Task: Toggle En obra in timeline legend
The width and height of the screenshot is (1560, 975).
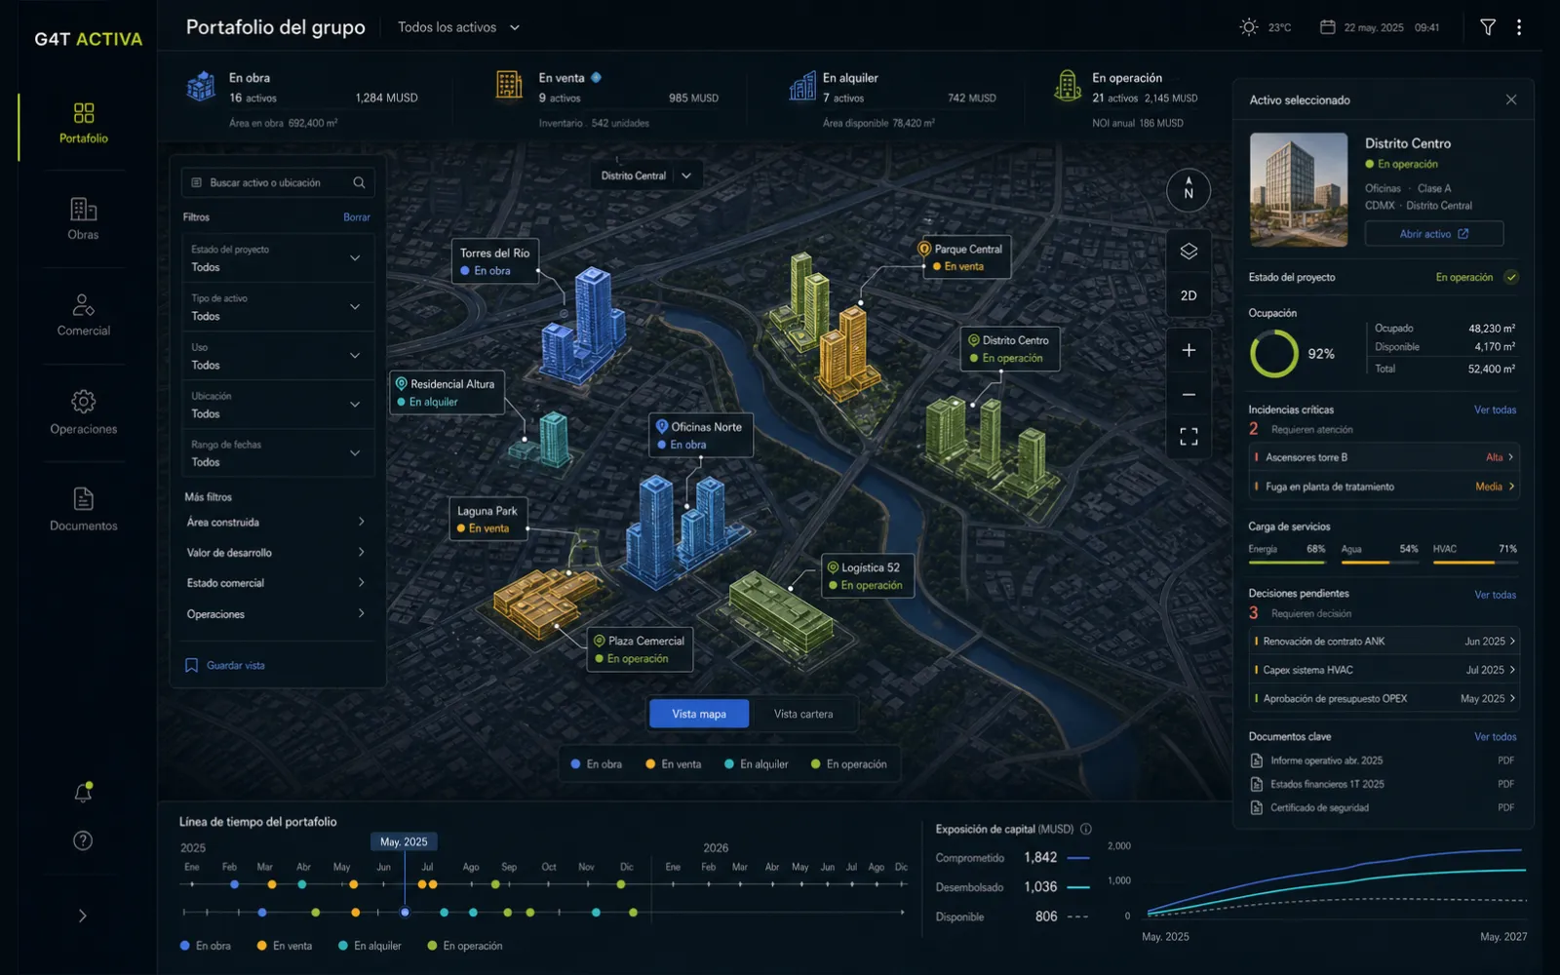Action: click(206, 946)
